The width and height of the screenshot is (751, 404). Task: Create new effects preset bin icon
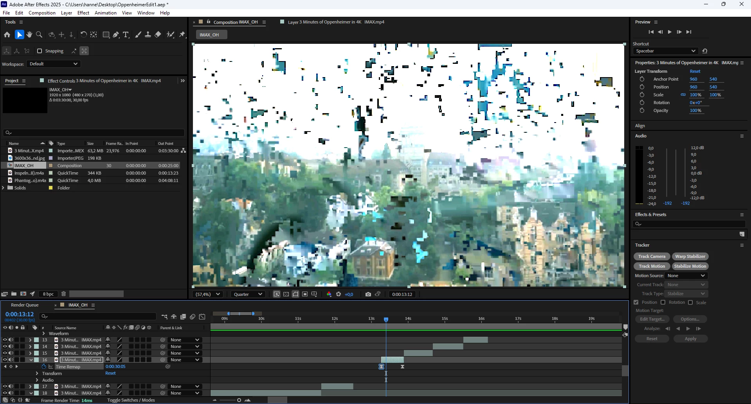point(742,234)
